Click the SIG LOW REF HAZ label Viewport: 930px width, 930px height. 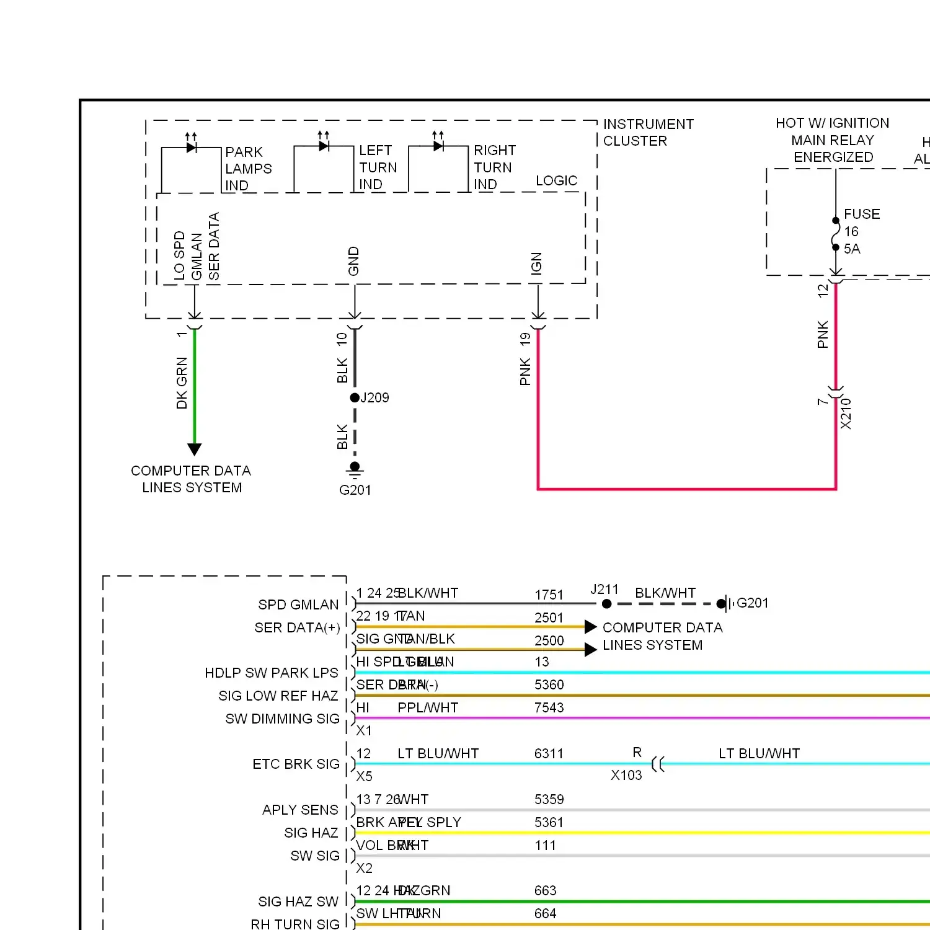(x=278, y=696)
